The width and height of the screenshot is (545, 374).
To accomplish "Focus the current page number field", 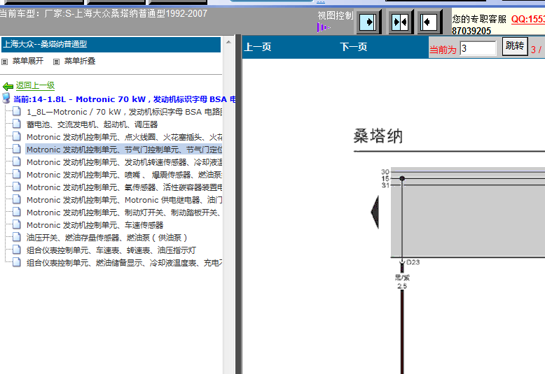I will [x=478, y=48].
